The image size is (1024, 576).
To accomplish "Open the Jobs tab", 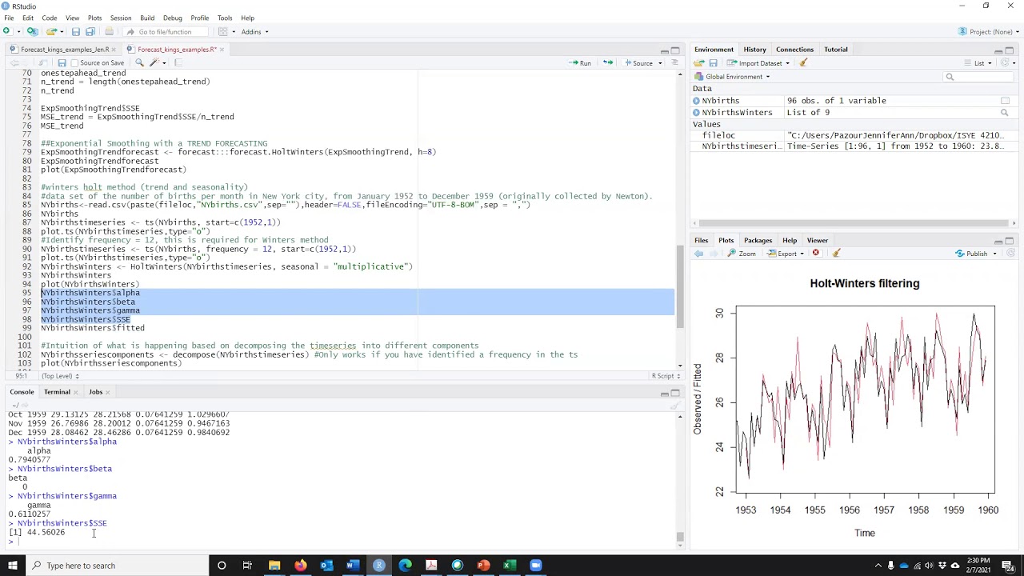I will [x=95, y=392].
